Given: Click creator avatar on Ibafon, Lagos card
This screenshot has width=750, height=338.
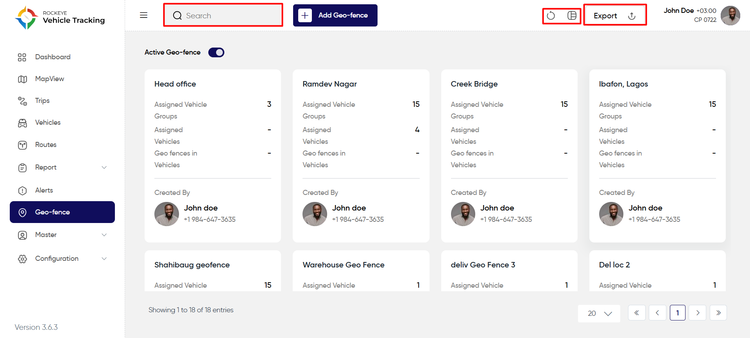Looking at the screenshot, I should (611, 214).
